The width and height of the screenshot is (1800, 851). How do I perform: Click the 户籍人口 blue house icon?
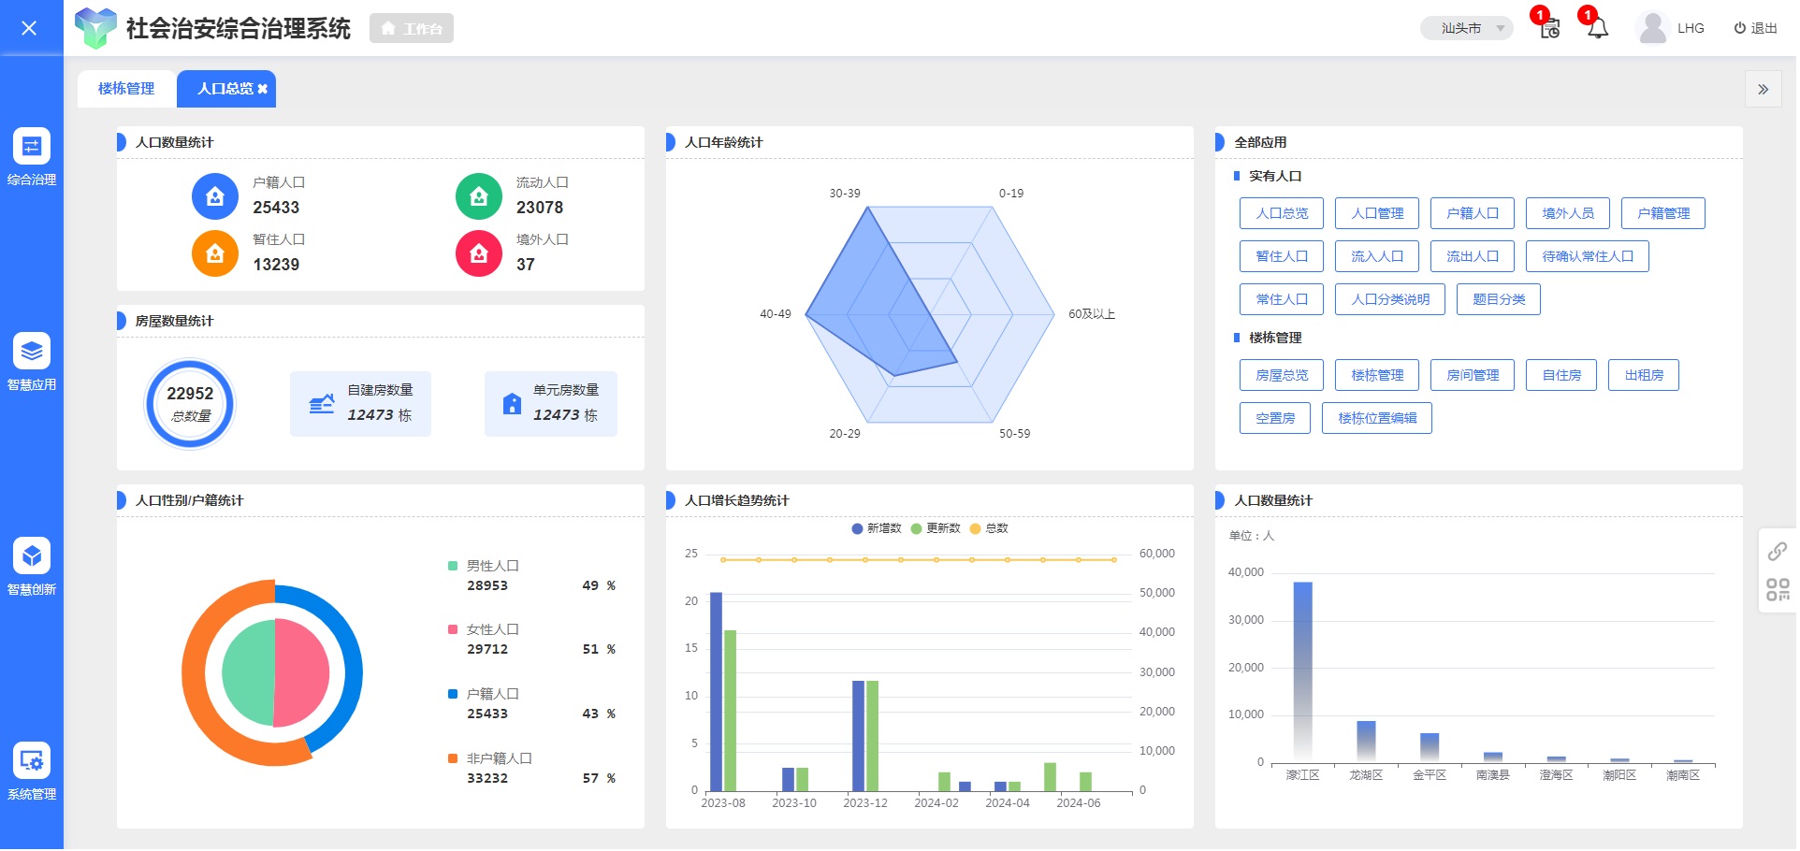(215, 196)
